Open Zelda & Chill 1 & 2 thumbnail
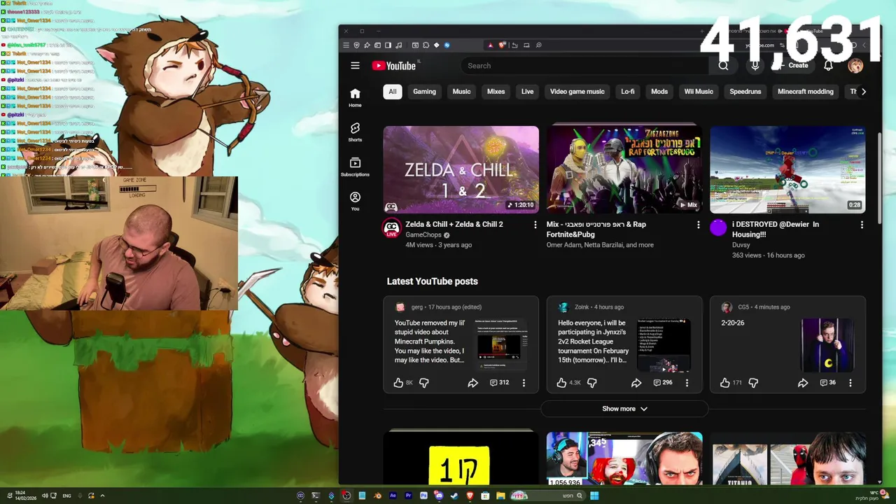Viewport: 896px width, 504px height. pyautogui.click(x=461, y=169)
